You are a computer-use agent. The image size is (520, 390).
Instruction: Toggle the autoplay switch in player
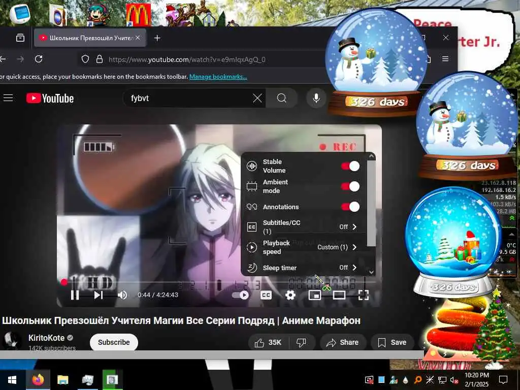tap(241, 295)
